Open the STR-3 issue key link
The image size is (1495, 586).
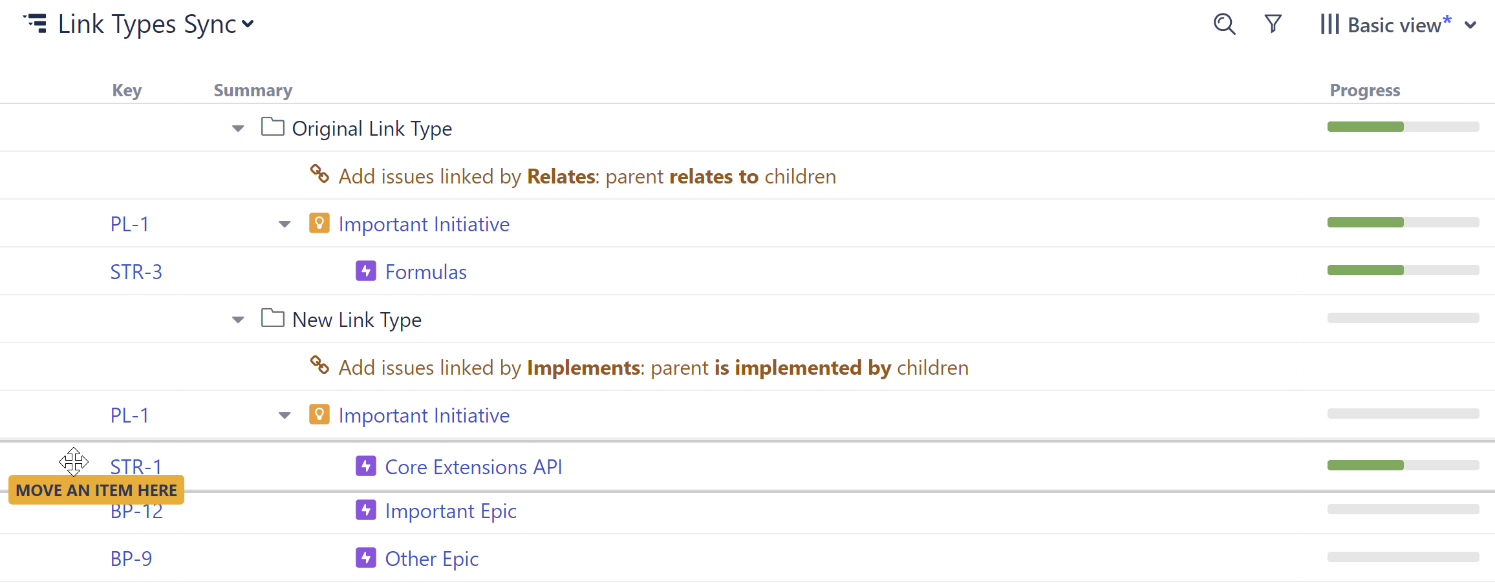[136, 272]
